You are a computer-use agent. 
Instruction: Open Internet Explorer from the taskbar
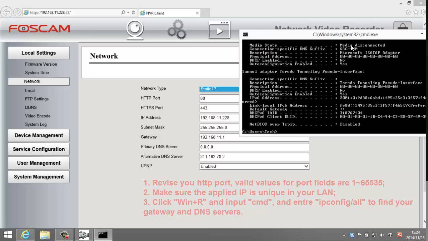(25, 235)
